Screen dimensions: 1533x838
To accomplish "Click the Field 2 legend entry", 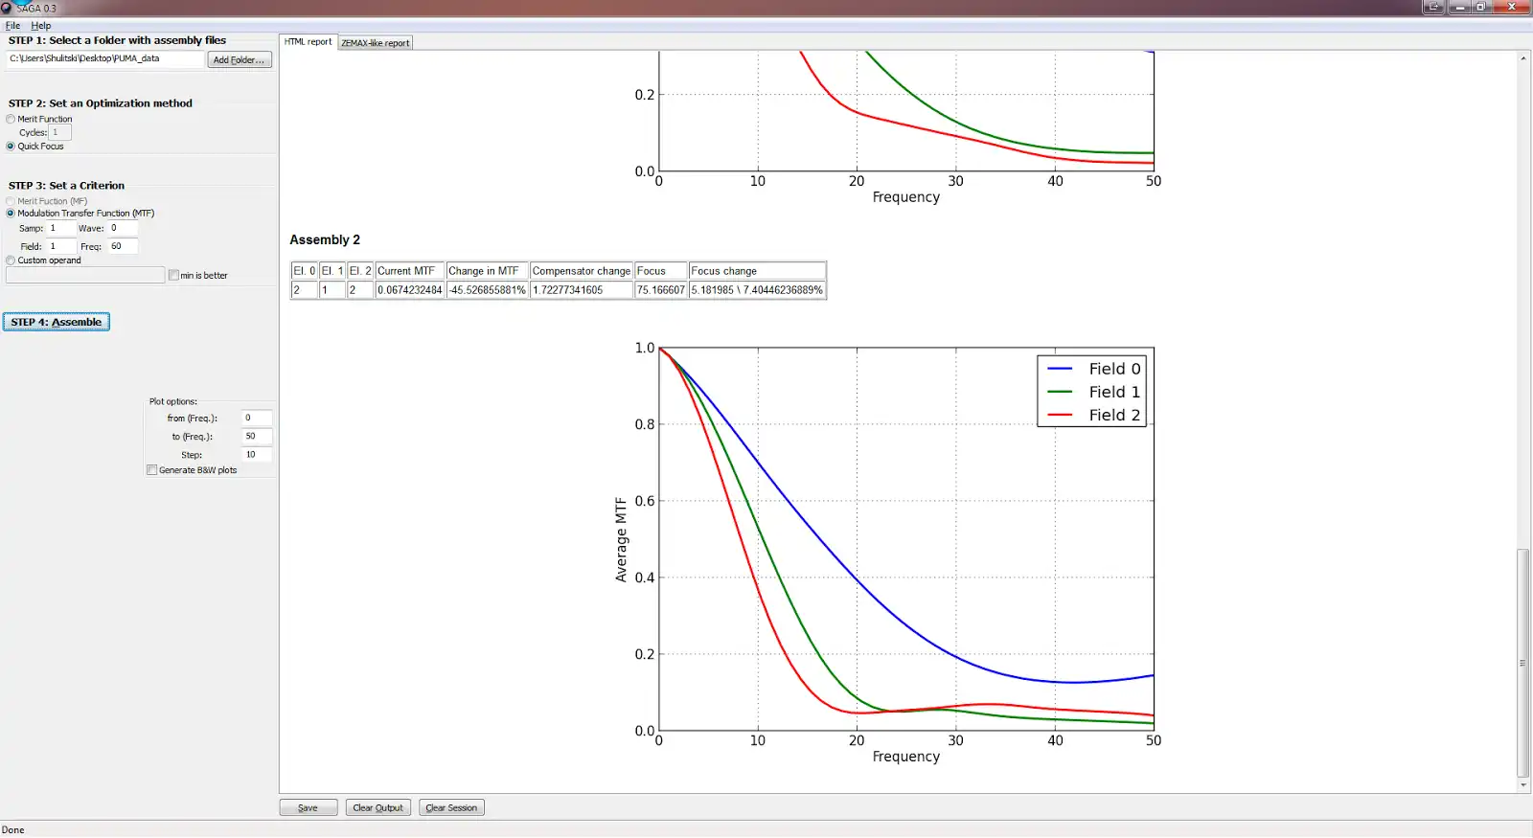I will tap(1093, 415).
